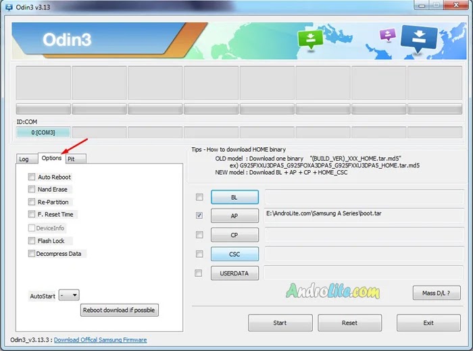This screenshot has width=473, height=351.
Task: Uncheck the AP file checkbox
Action: 199,215
